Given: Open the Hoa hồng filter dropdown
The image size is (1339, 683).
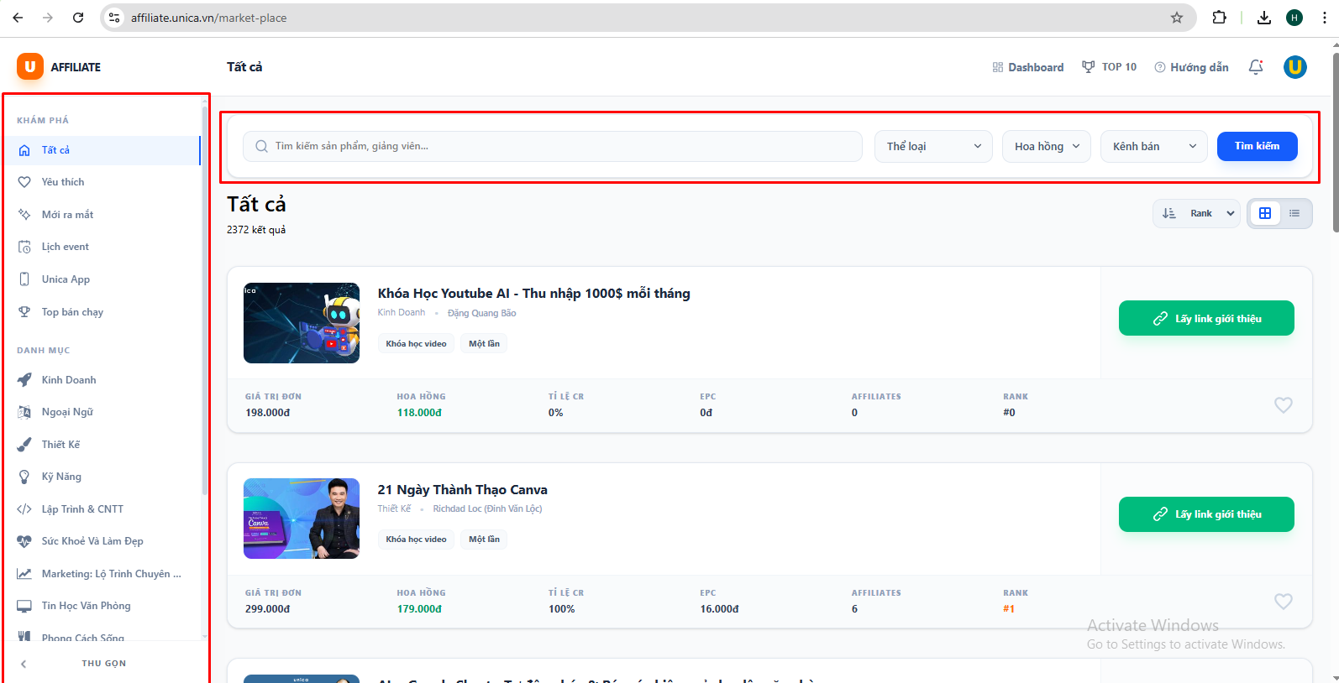Looking at the screenshot, I should point(1046,146).
